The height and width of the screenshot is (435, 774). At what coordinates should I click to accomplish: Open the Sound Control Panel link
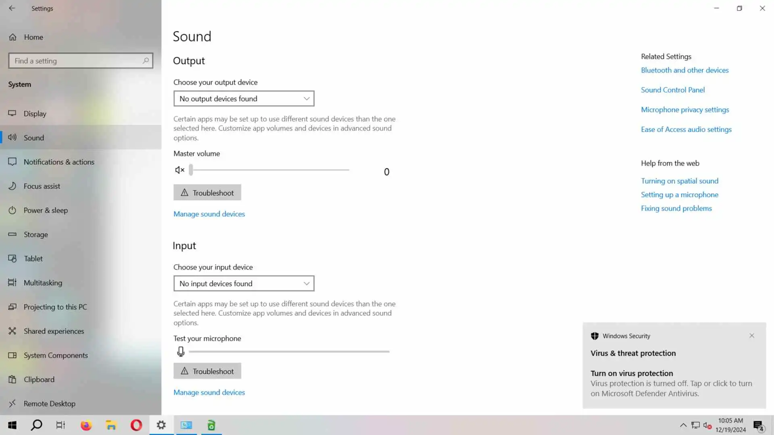click(x=672, y=90)
